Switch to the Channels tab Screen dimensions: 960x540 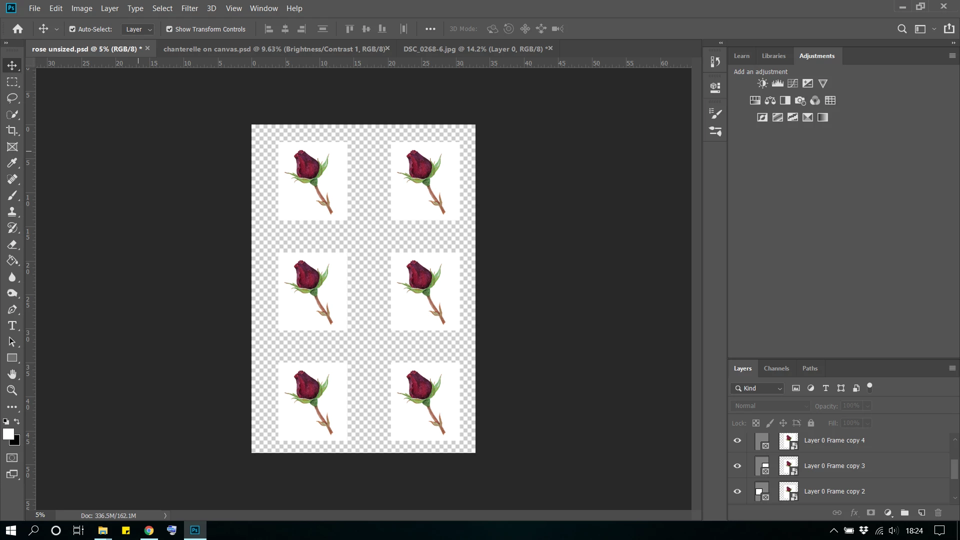coord(776,368)
